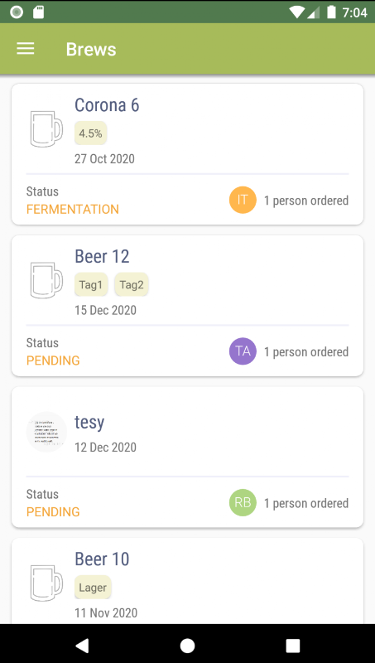Open the recent apps square button
This screenshot has height=663, width=375.
coord(293,646)
